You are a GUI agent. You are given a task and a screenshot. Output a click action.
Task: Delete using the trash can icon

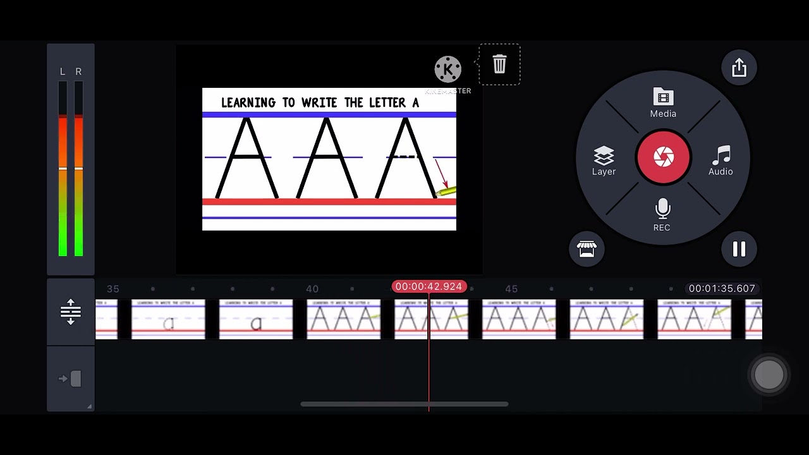[x=499, y=64]
